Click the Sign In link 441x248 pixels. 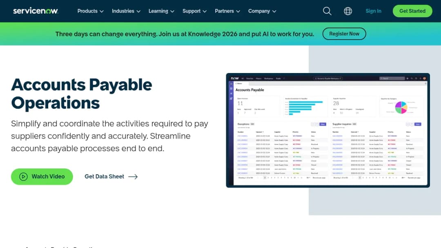pyautogui.click(x=373, y=11)
